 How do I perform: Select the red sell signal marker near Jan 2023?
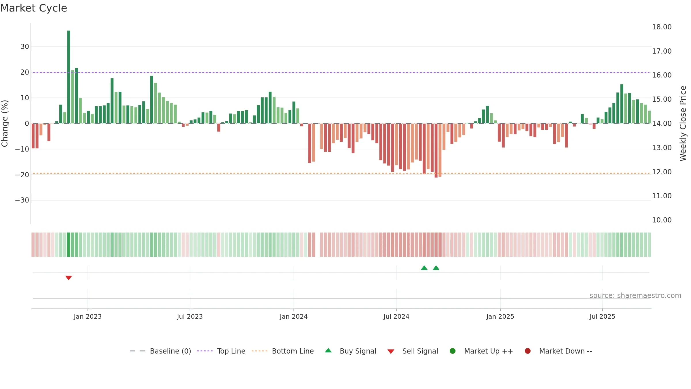(x=69, y=278)
